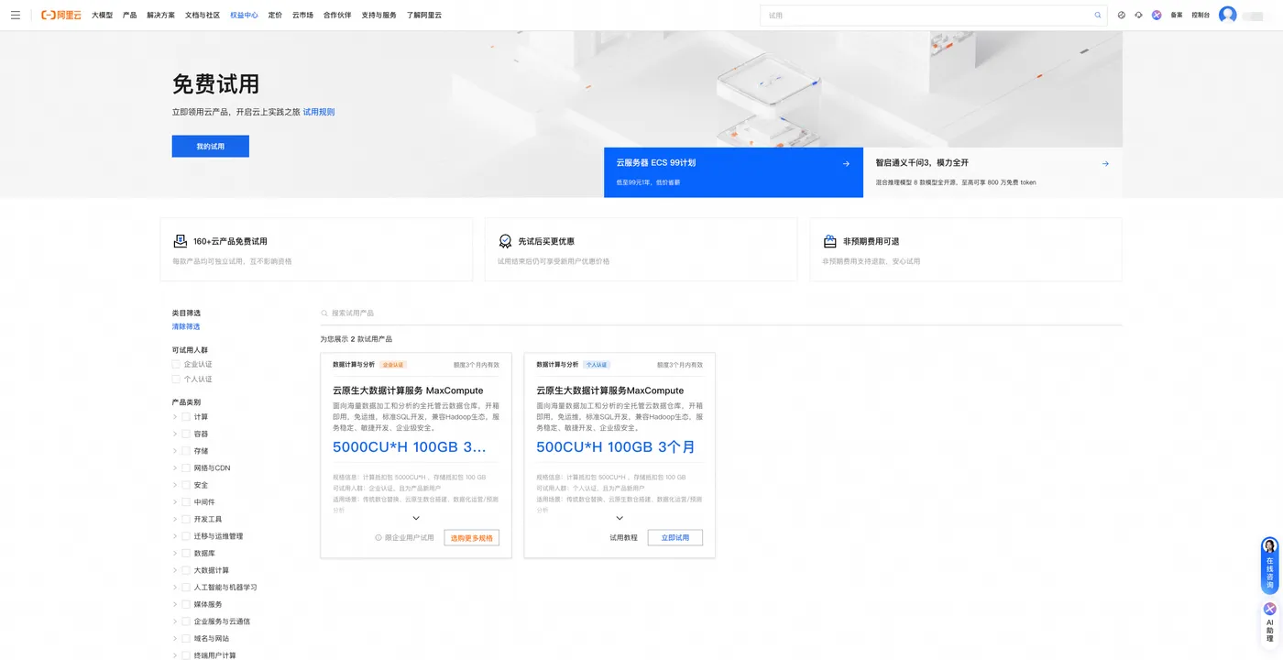Tick the 数据库 category checkbox
1283x660 pixels.
pyautogui.click(x=186, y=554)
